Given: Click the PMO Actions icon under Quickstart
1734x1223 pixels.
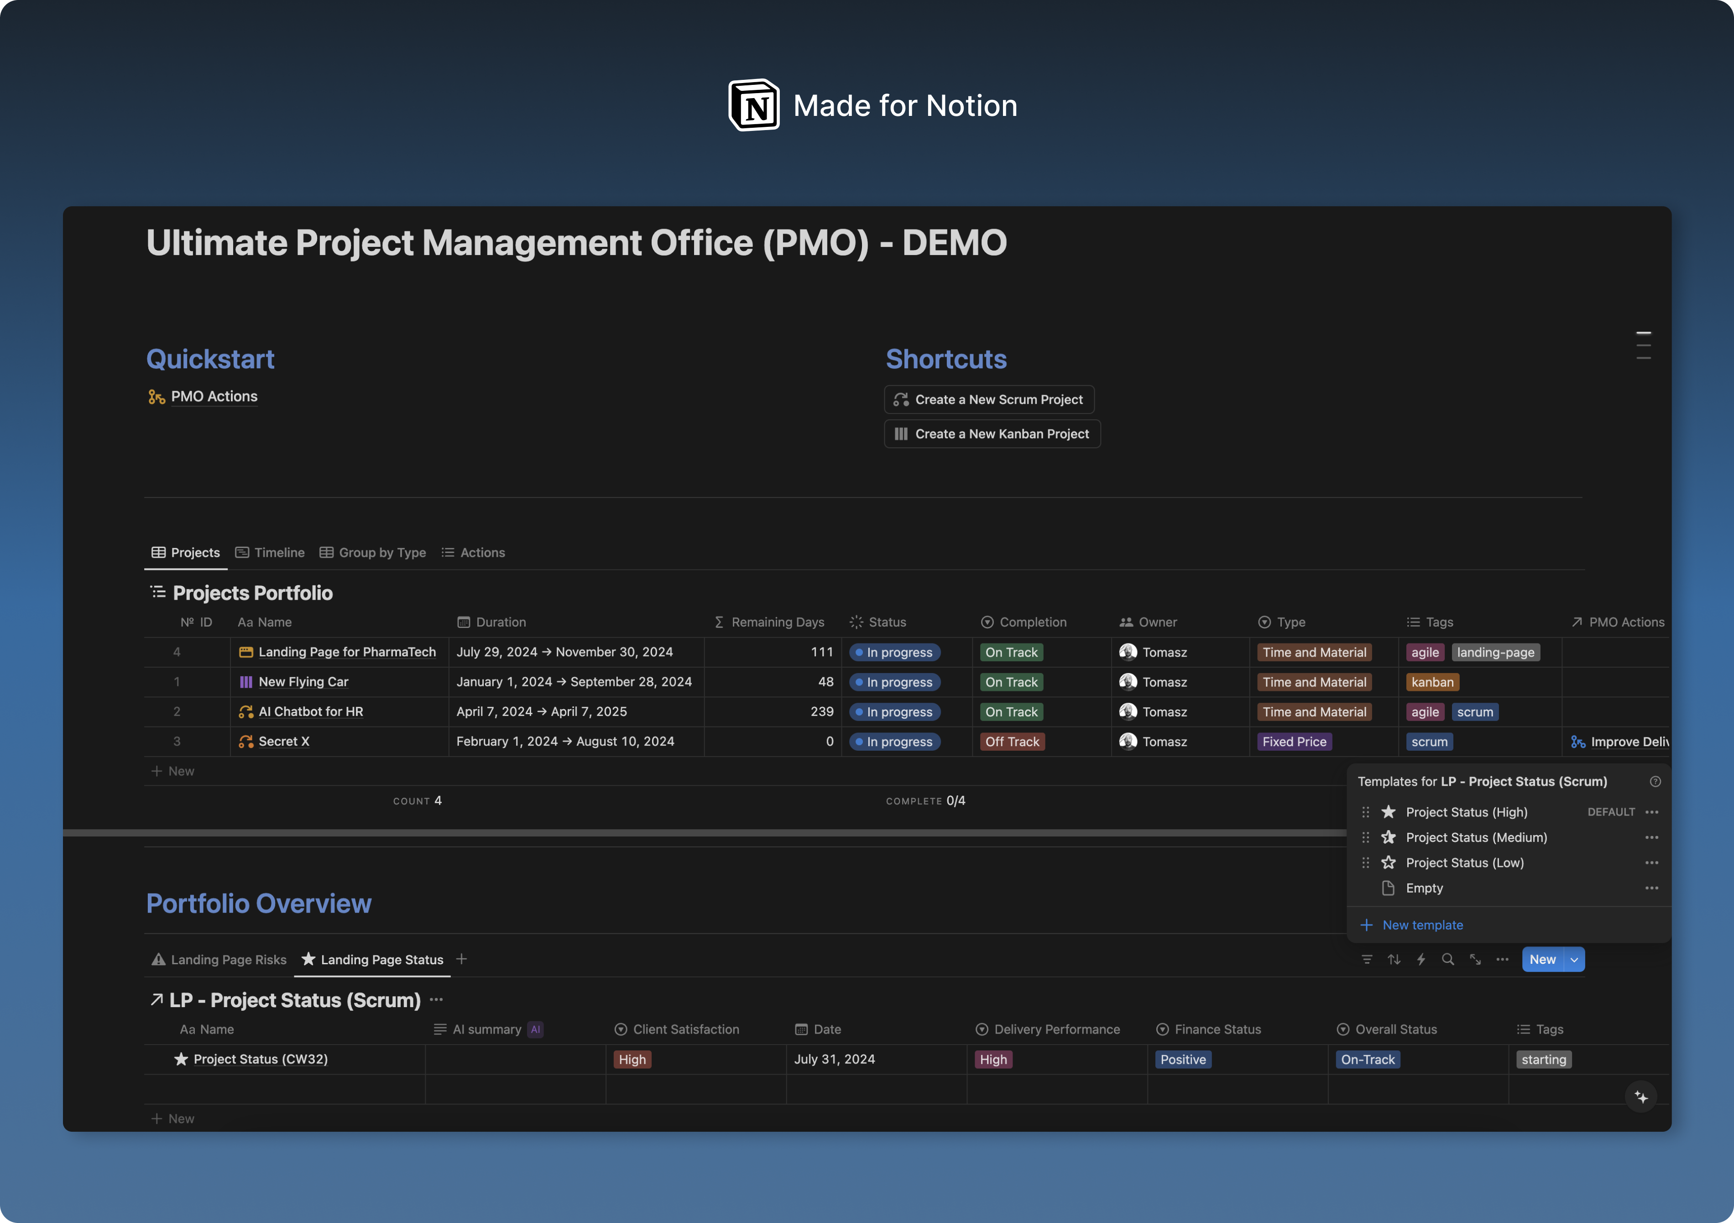Looking at the screenshot, I should point(157,397).
